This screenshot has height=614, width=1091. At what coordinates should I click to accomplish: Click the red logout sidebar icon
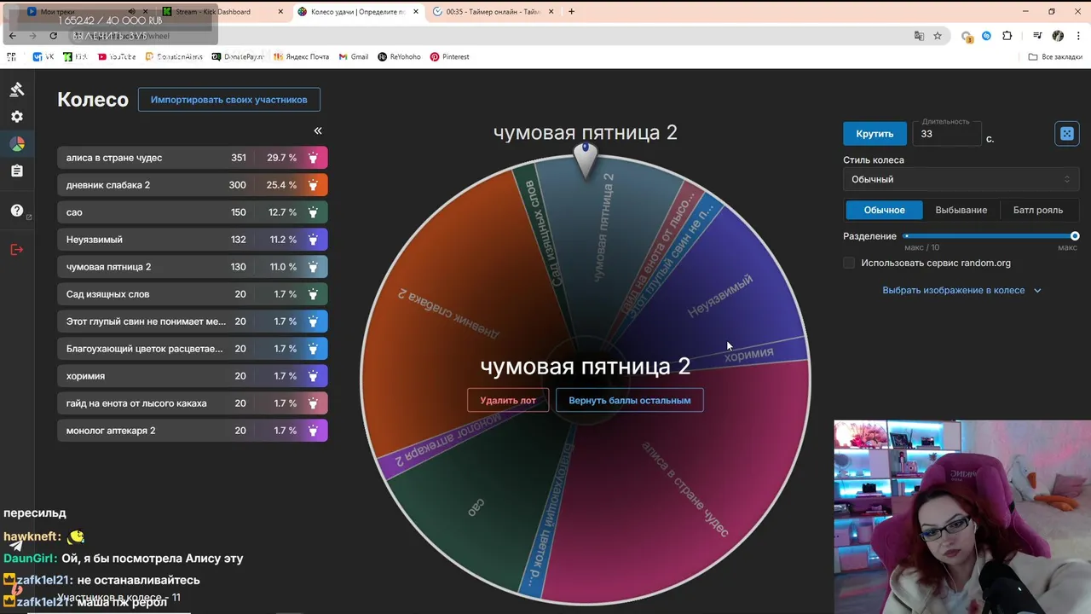coord(17,250)
